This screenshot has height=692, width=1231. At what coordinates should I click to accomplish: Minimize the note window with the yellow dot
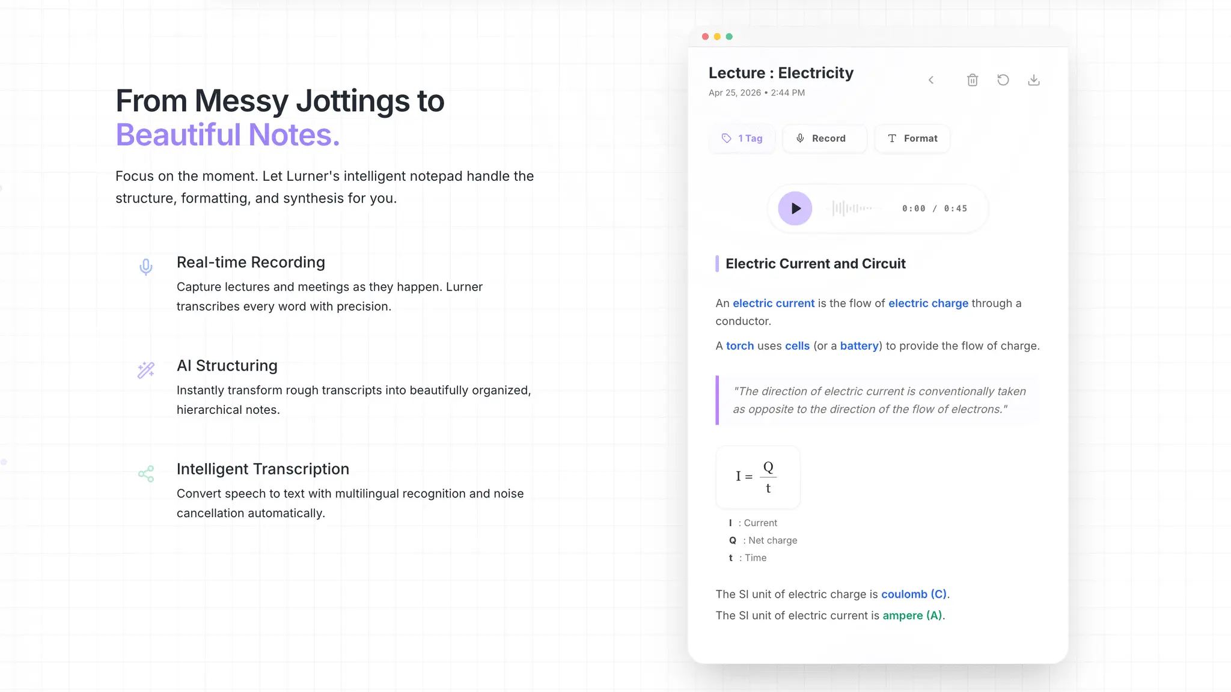pos(717,37)
